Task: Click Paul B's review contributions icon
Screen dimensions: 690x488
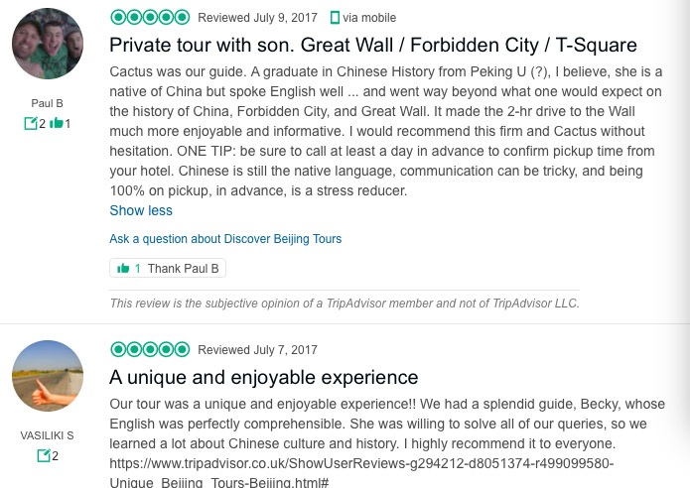Action: (x=32, y=124)
